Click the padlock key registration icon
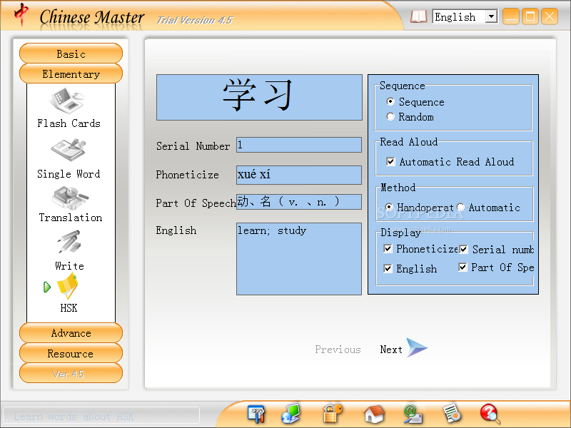This screenshot has width=571, height=428. (x=333, y=414)
